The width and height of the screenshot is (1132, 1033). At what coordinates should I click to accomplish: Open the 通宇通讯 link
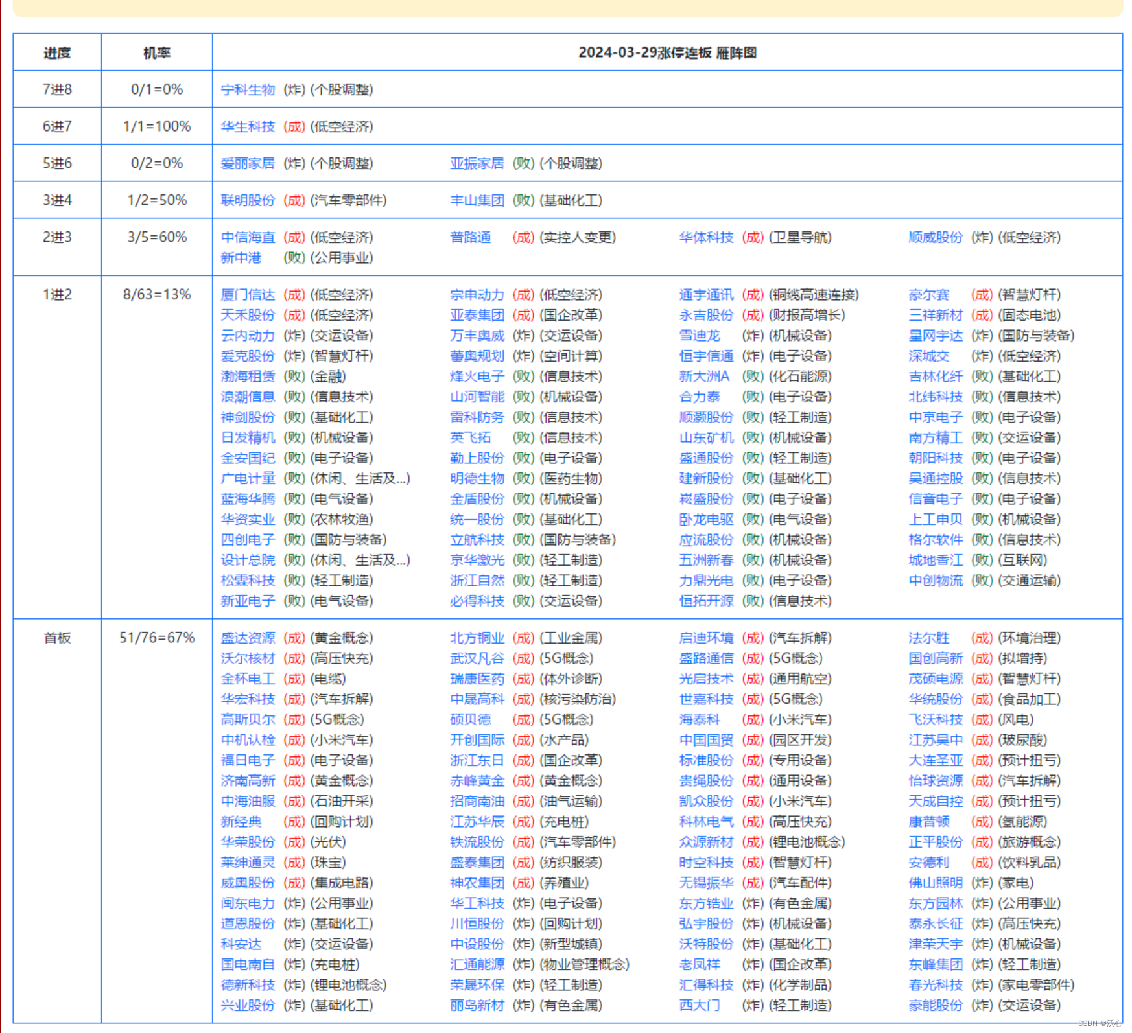(x=706, y=295)
